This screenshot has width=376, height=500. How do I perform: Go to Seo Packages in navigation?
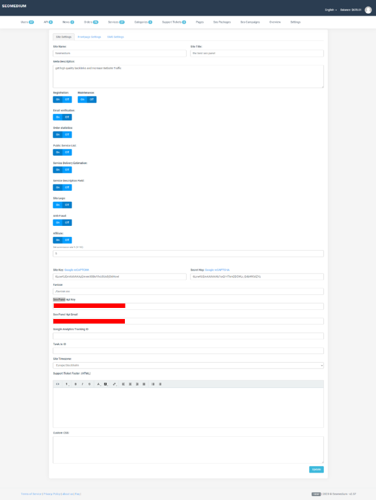click(222, 22)
